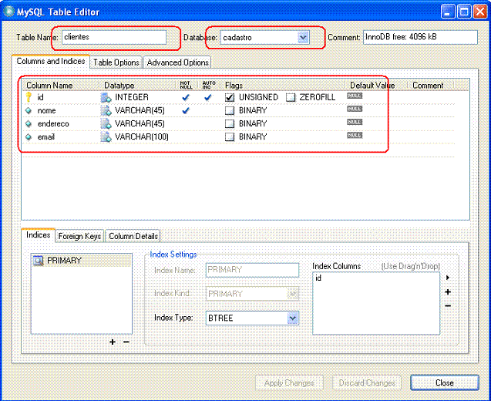
Task: Click the PRIMARY index icon in list
Action: pos(39,261)
